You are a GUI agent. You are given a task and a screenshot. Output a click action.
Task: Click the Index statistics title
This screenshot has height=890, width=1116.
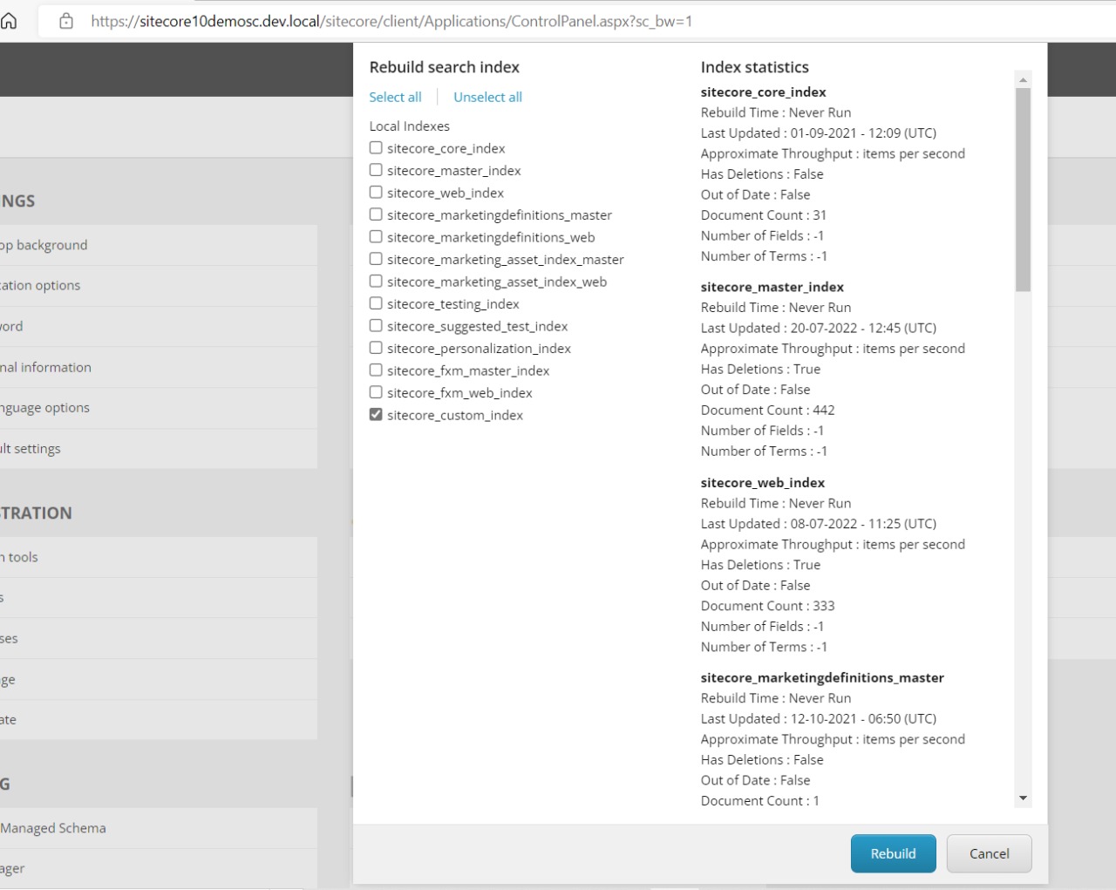coord(754,67)
